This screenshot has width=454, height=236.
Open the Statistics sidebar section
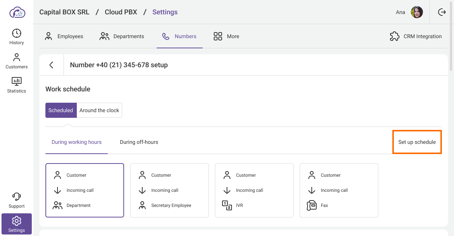click(17, 85)
